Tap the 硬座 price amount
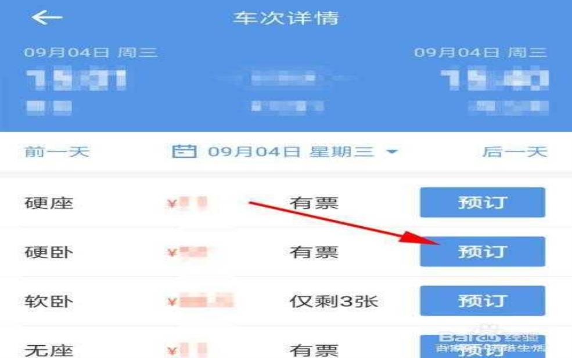Screen dimensions: 572x358 click(188, 203)
